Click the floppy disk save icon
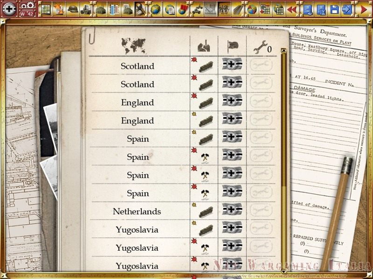 334,9
